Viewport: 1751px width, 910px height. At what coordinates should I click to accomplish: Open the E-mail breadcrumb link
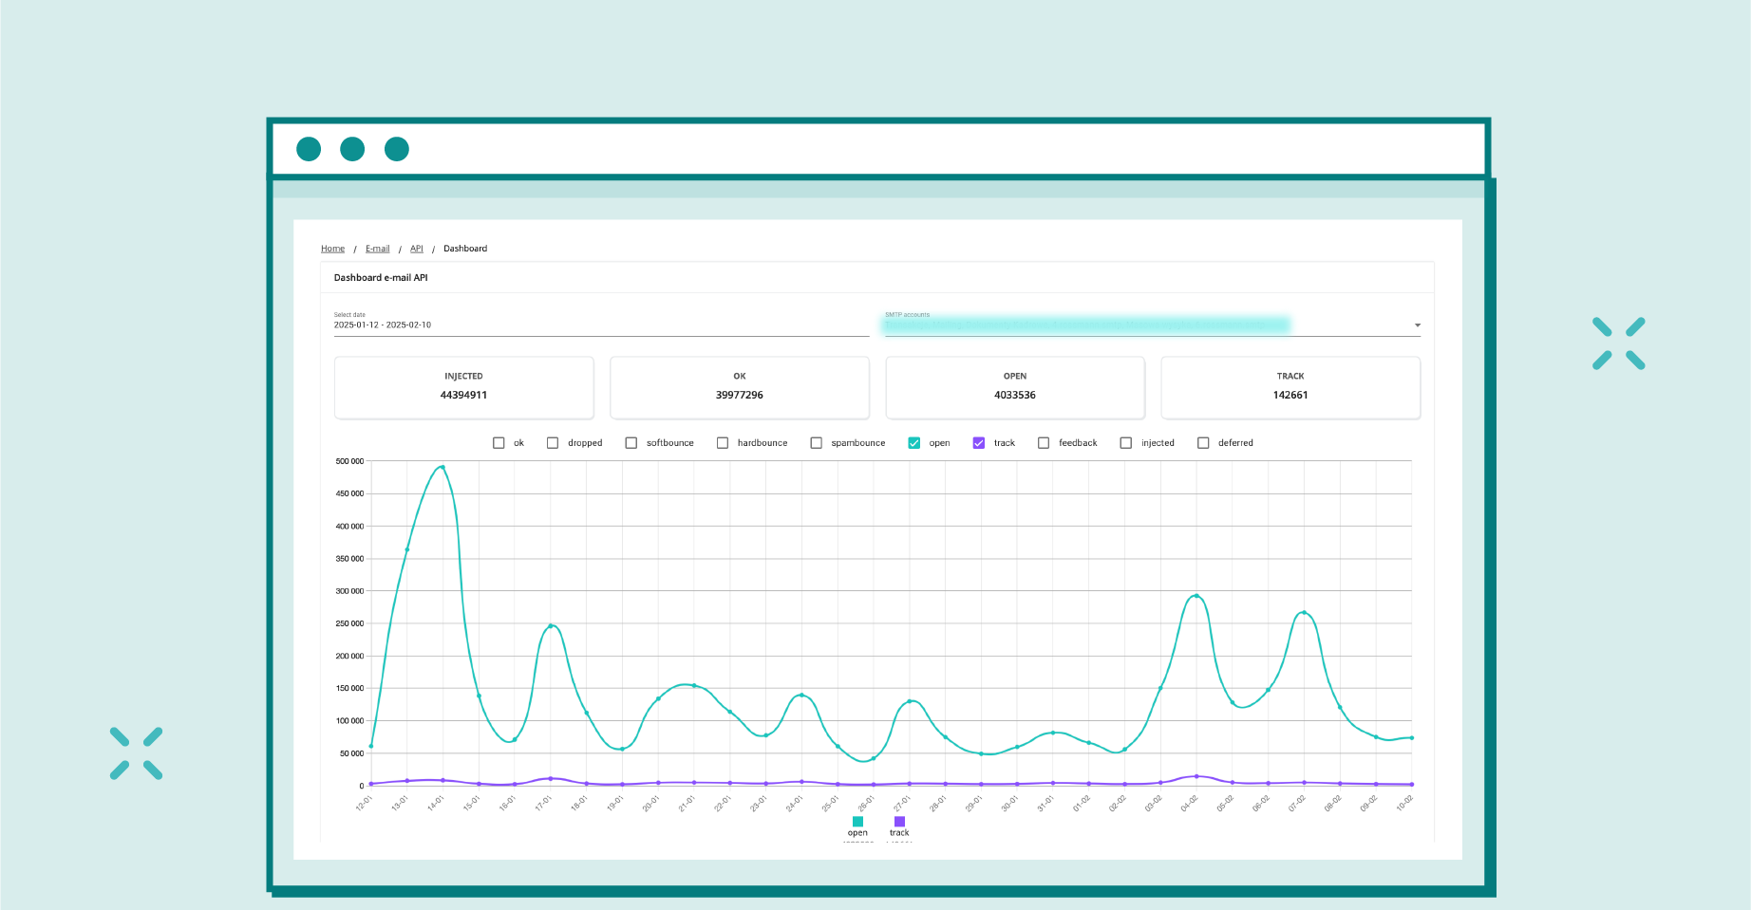pyautogui.click(x=377, y=248)
